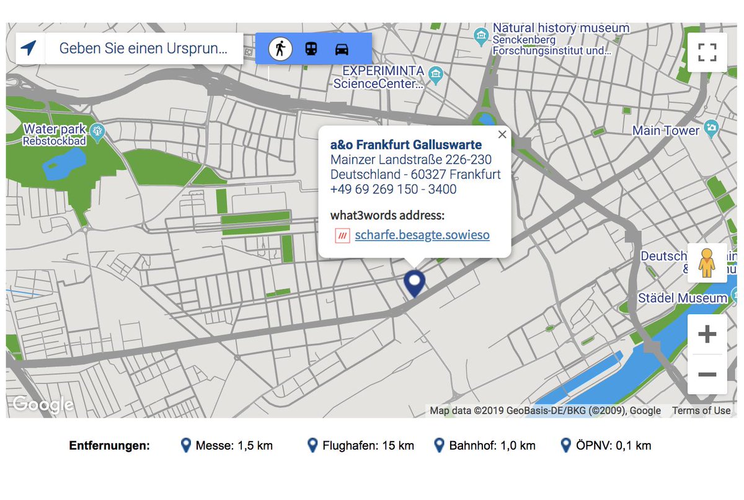Viewport: 744px width, 500px height.
Task: Toggle fullscreen map view
Action: tap(707, 52)
